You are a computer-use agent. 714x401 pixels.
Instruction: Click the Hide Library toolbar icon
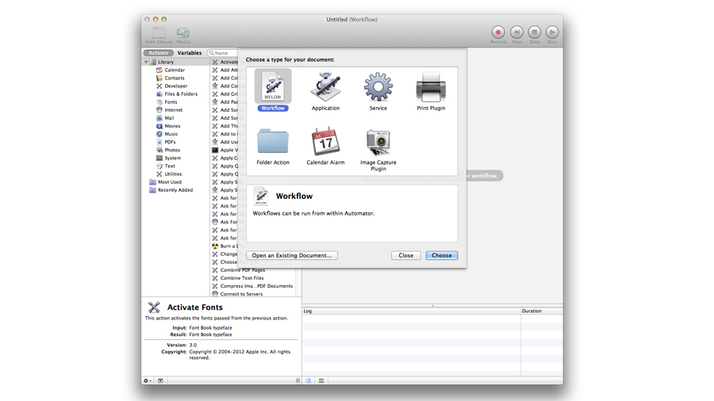pos(159,32)
